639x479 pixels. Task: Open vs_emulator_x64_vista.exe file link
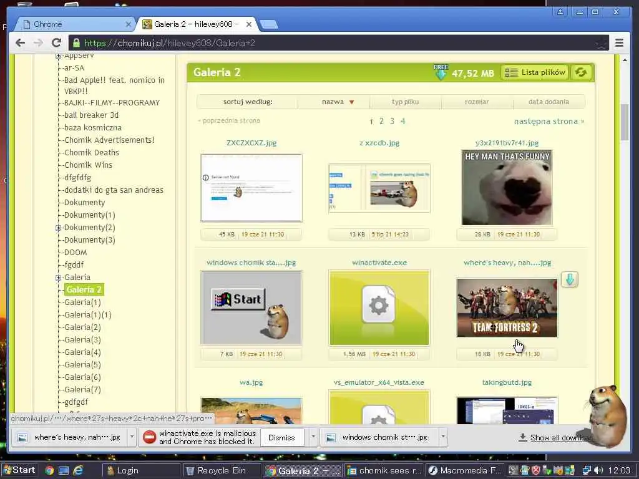379,382
